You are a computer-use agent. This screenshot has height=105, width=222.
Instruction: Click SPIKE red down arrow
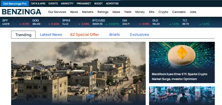point(79,24)
